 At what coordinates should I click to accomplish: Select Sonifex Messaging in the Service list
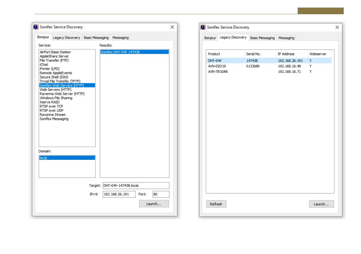pyautogui.click(x=54, y=119)
